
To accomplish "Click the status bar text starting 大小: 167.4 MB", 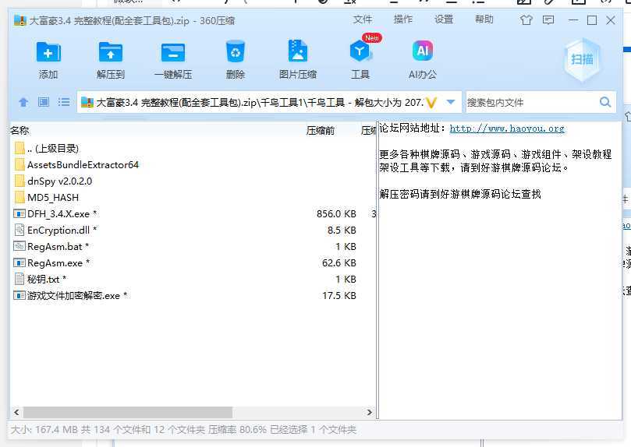I will (x=183, y=430).
